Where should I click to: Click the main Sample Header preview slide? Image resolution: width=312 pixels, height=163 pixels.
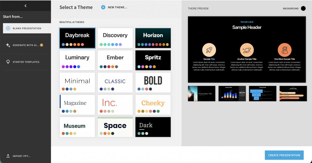247,50
